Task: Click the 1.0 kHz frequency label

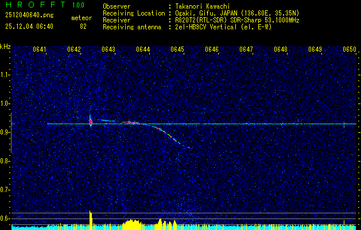Action: [x=5, y=103]
